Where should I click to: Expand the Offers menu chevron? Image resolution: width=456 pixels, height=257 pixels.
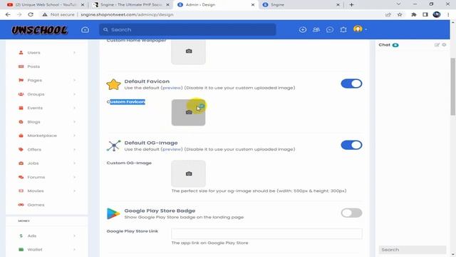tap(74, 149)
